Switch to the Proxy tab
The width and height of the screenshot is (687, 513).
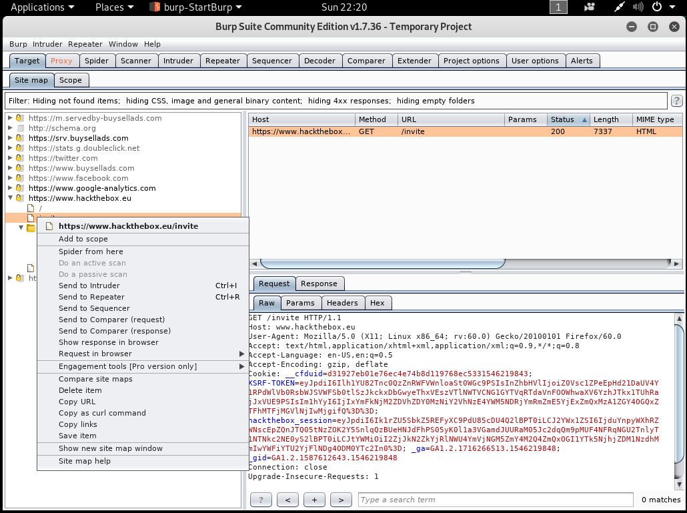61,61
